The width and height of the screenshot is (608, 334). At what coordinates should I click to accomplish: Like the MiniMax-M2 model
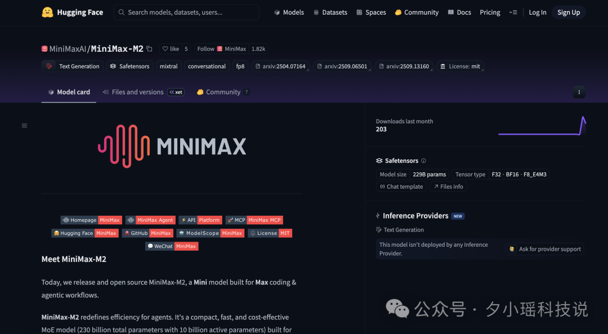171,49
